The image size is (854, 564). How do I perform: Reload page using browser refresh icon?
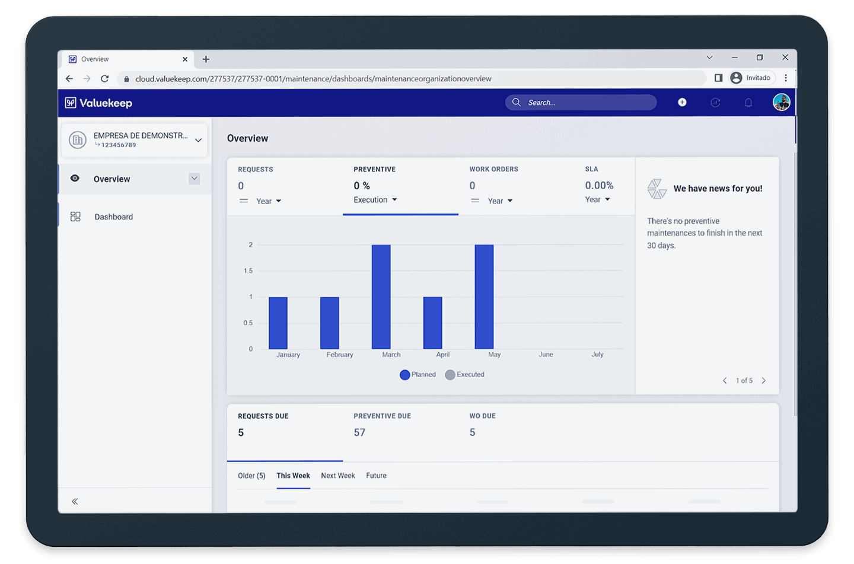(x=104, y=78)
